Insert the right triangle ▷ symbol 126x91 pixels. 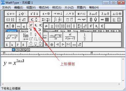63,44
